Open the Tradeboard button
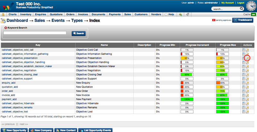Screen dimensions: 257x132 (241, 20)
